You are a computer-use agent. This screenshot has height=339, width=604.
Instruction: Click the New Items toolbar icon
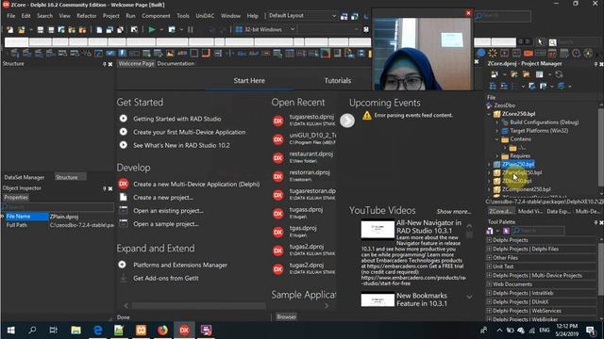[x=10, y=29]
